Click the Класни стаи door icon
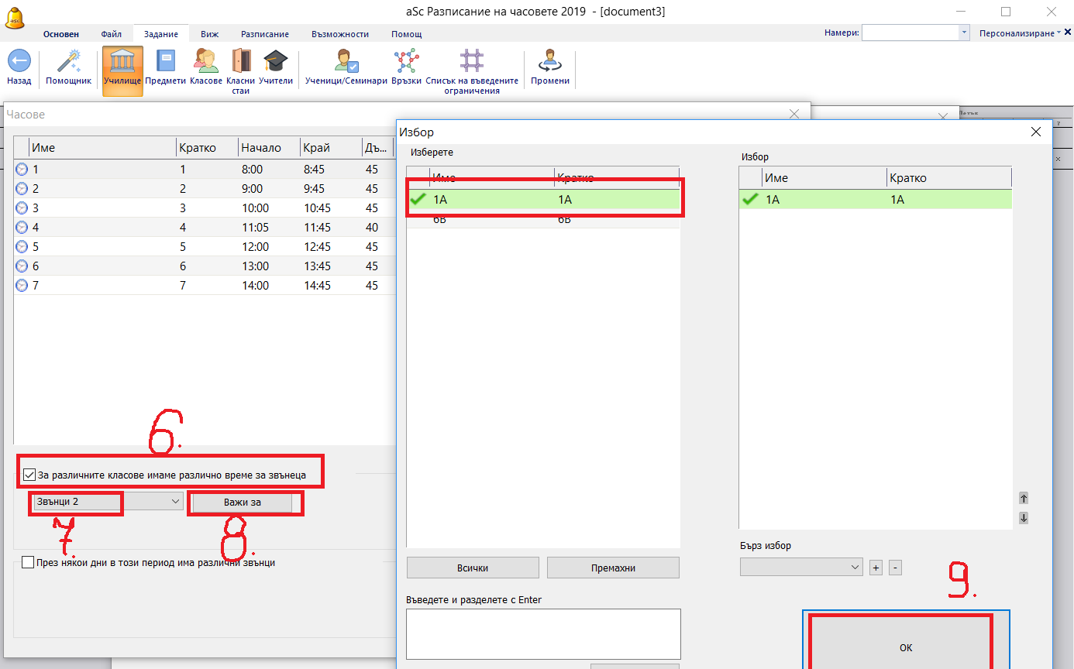The height and width of the screenshot is (669, 1074). coord(241,62)
